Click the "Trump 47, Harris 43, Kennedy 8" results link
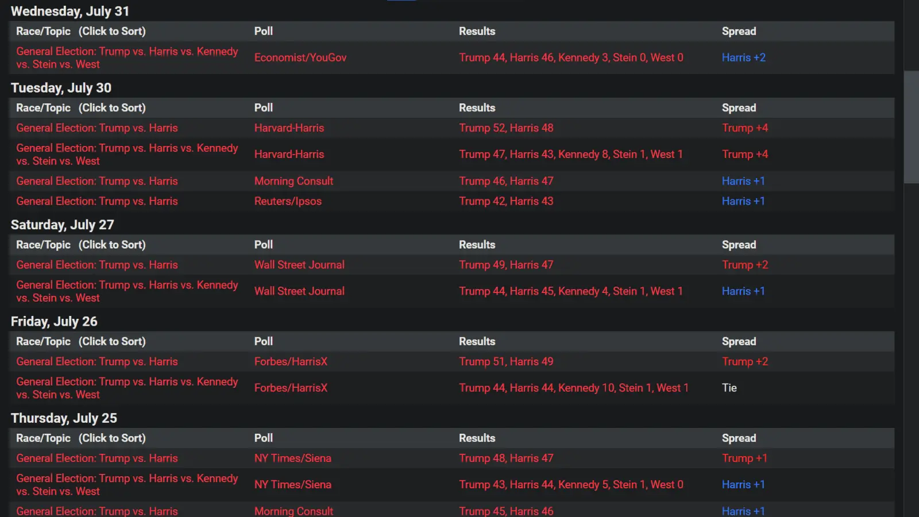Viewport: 919px width, 517px height. (570, 155)
